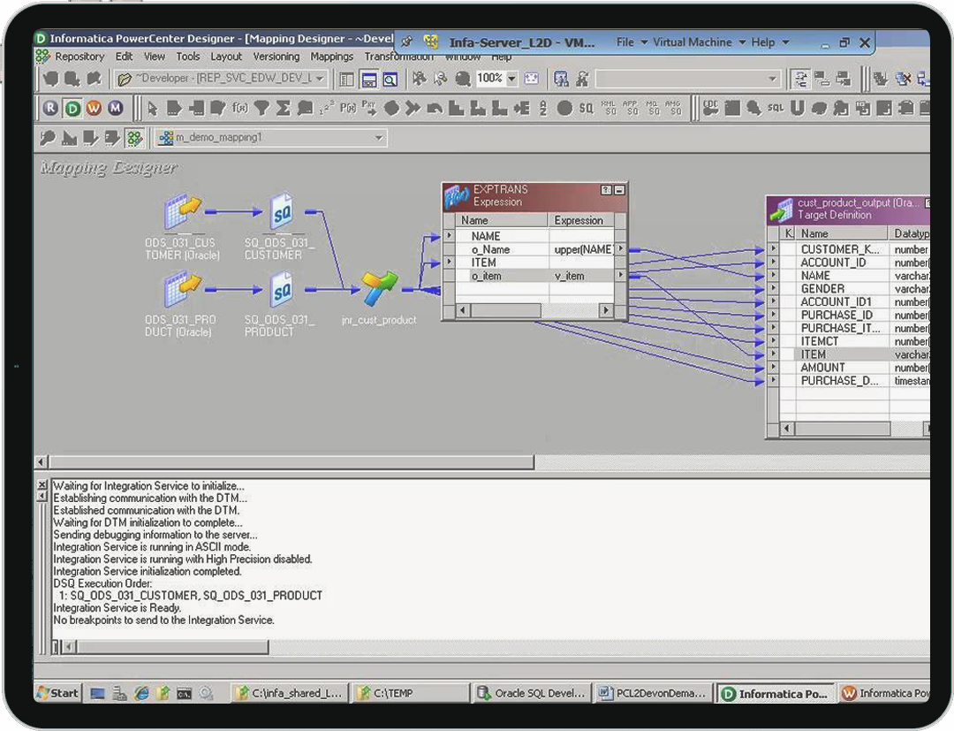Select the 1-2-3 Sequence Generator tool
Image resolution: width=954 pixels, height=731 pixels.
(x=327, y=109)
